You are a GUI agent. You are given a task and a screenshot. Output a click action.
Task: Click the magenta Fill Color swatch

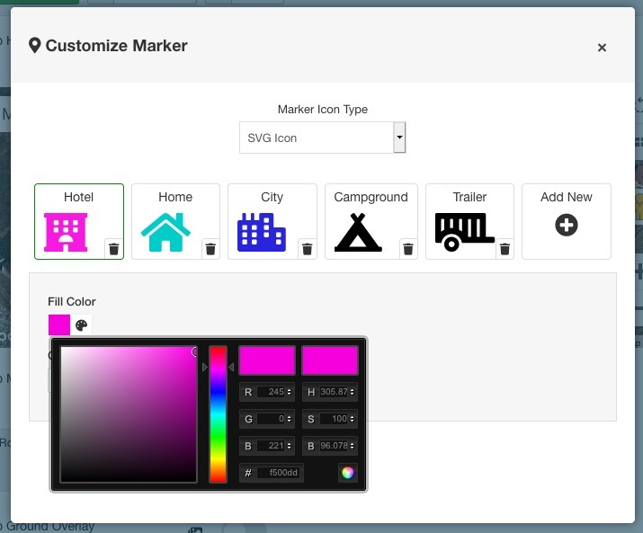tap(59, 325)
